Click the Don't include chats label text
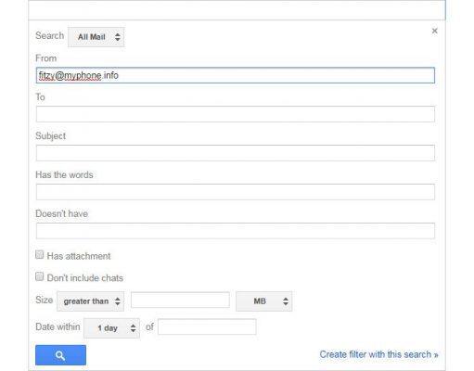Image resolution: width=474 pixels, height=371 pixels. click(85, 278)
